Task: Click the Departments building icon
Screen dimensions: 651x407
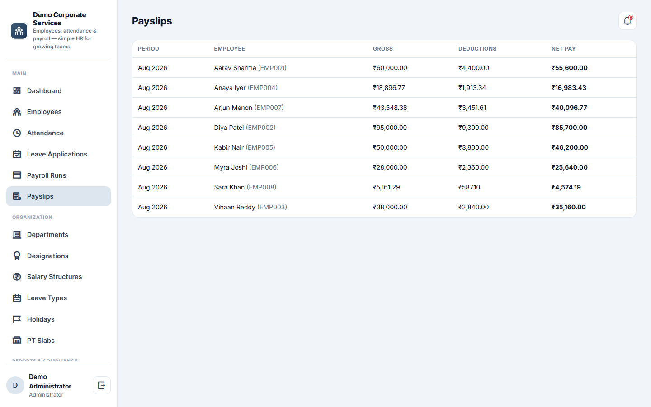Action: tap(17, 235)
